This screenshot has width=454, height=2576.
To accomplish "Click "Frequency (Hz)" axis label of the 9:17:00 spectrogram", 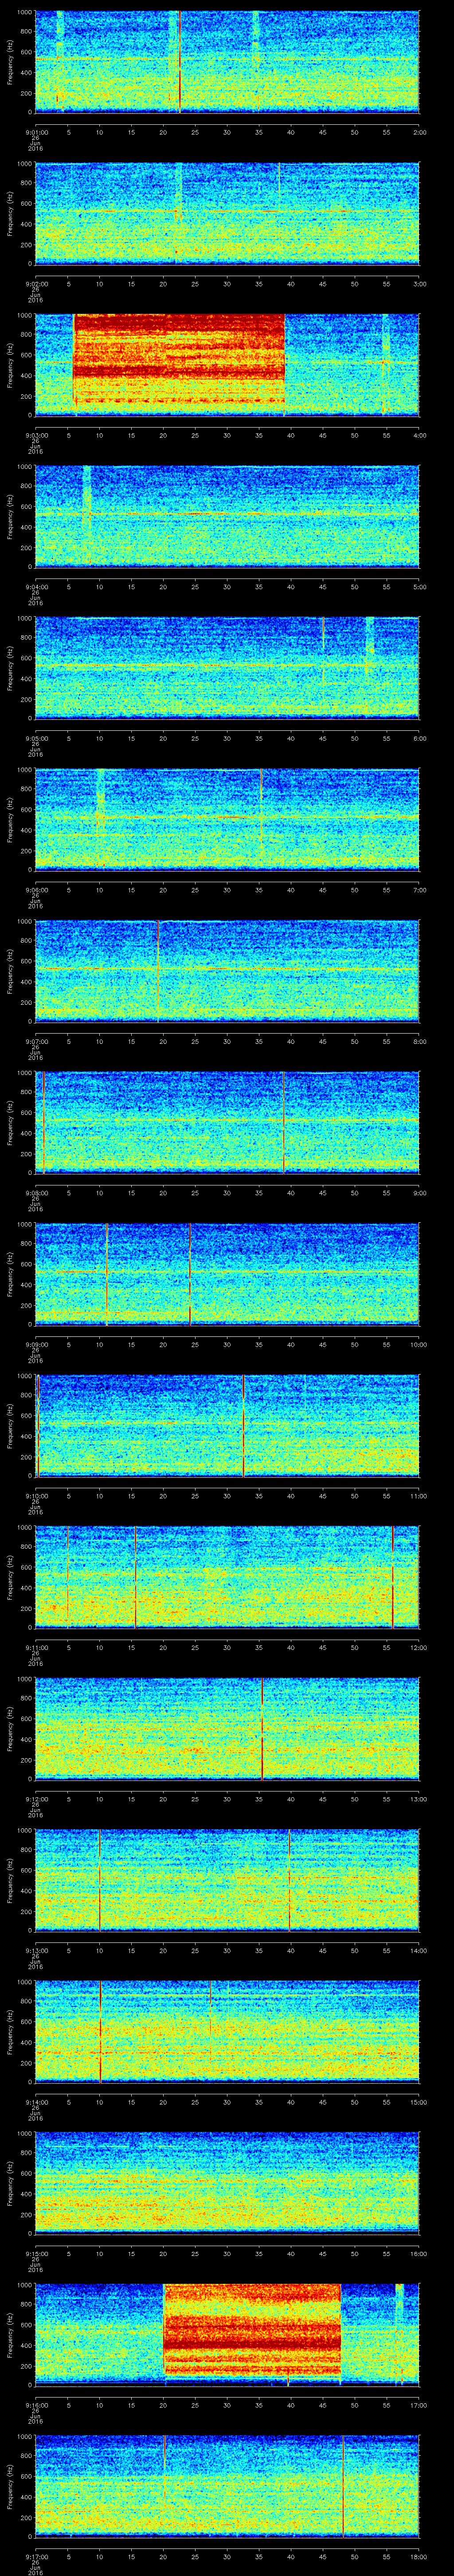I will [10, 2487].
